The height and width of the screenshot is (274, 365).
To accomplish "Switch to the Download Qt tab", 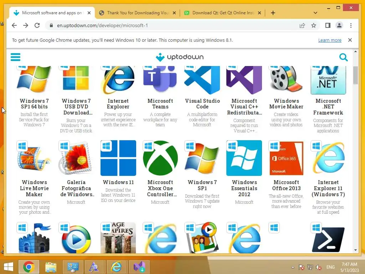I will (223, 13).
